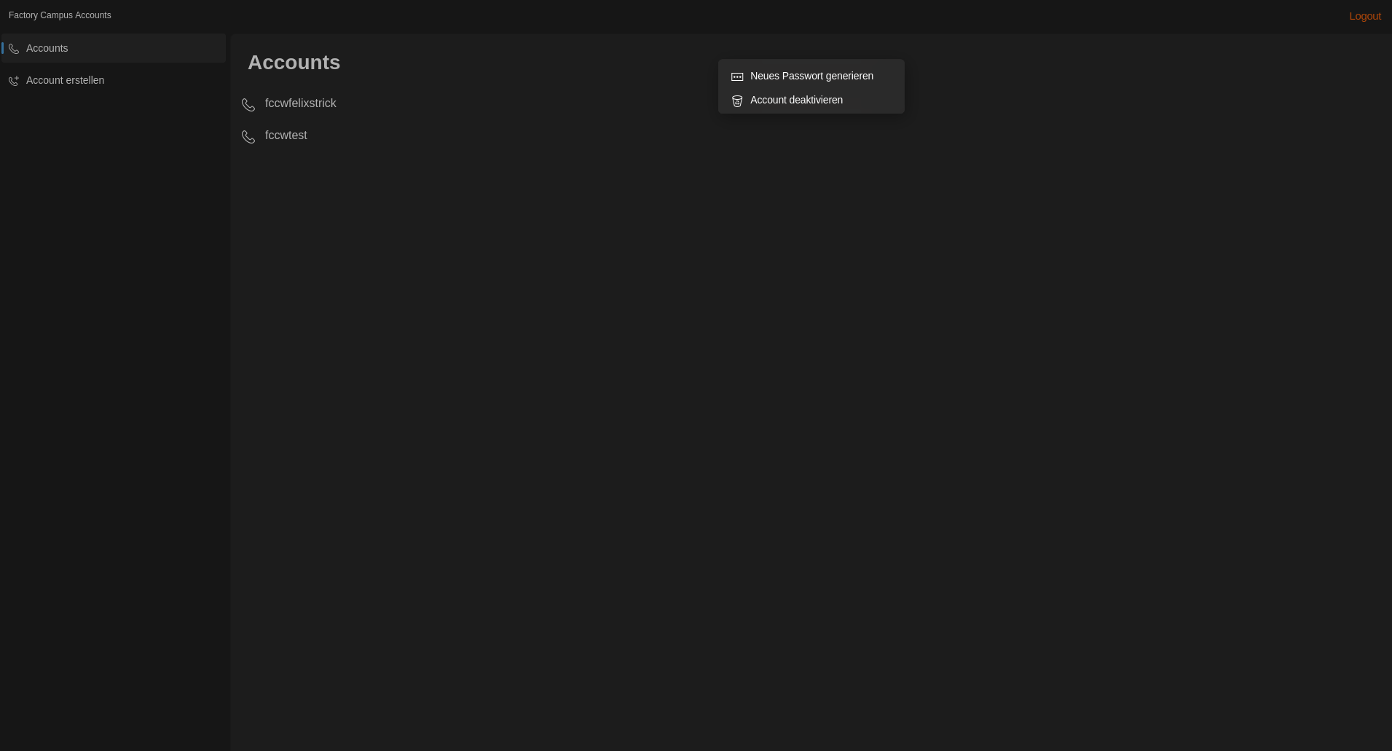Open Account erstellen from the sidebar

(x=65, y=80)
